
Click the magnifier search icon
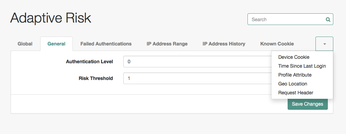pos(328,19)
